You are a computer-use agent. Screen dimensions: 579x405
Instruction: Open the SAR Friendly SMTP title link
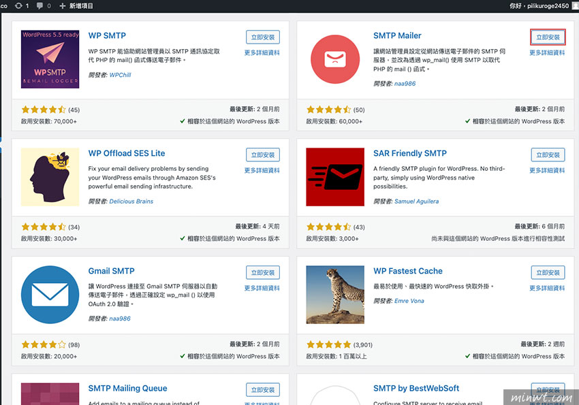(410, 153)
